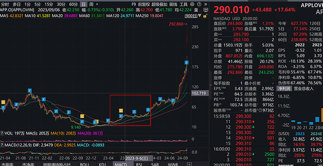Click the 2024E column header
The width and height of the screenshot is (323, 166).
tap(316, 133)
